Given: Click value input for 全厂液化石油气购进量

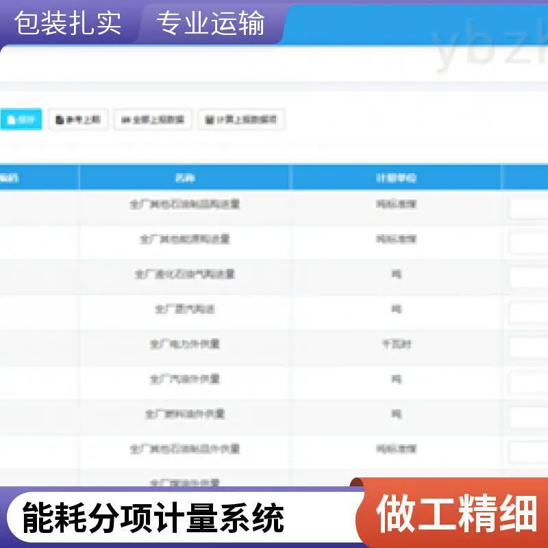Looking at the screenshot, I should click(528, 278).
